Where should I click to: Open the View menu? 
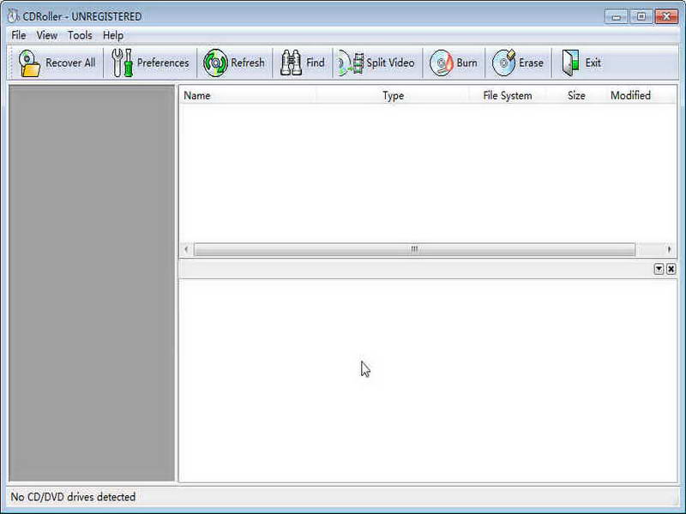(x=47, y=35)
